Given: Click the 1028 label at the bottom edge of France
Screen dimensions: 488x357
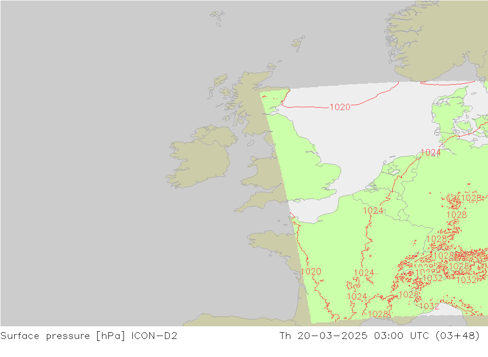Looking at the screenshot, I should point(378,314).
